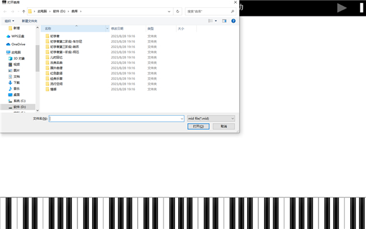This screenshot has width=366, height=229.
Task: Refresh the 曲库 folder listing
Action: [x=178, y=11]
